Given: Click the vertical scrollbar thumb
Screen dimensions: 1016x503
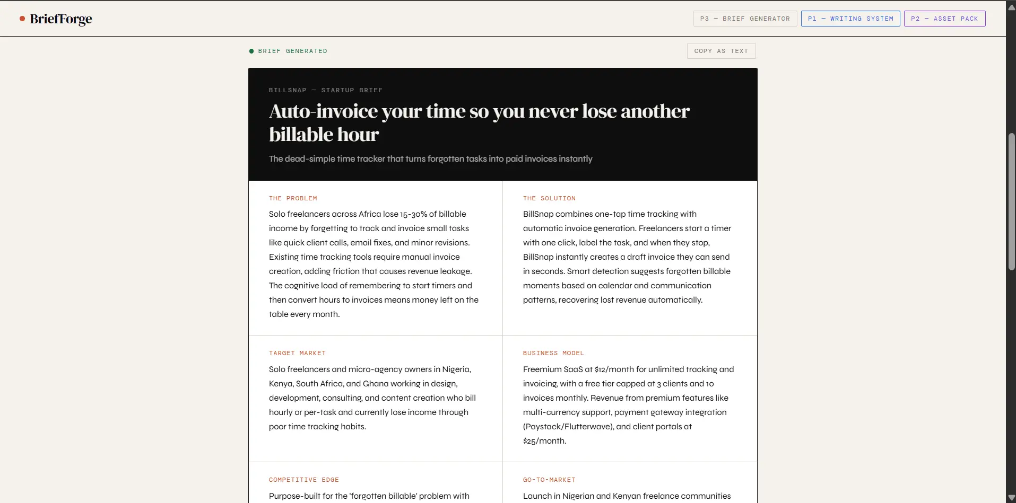Looking at the screenshot, I should click(1011, 201).
